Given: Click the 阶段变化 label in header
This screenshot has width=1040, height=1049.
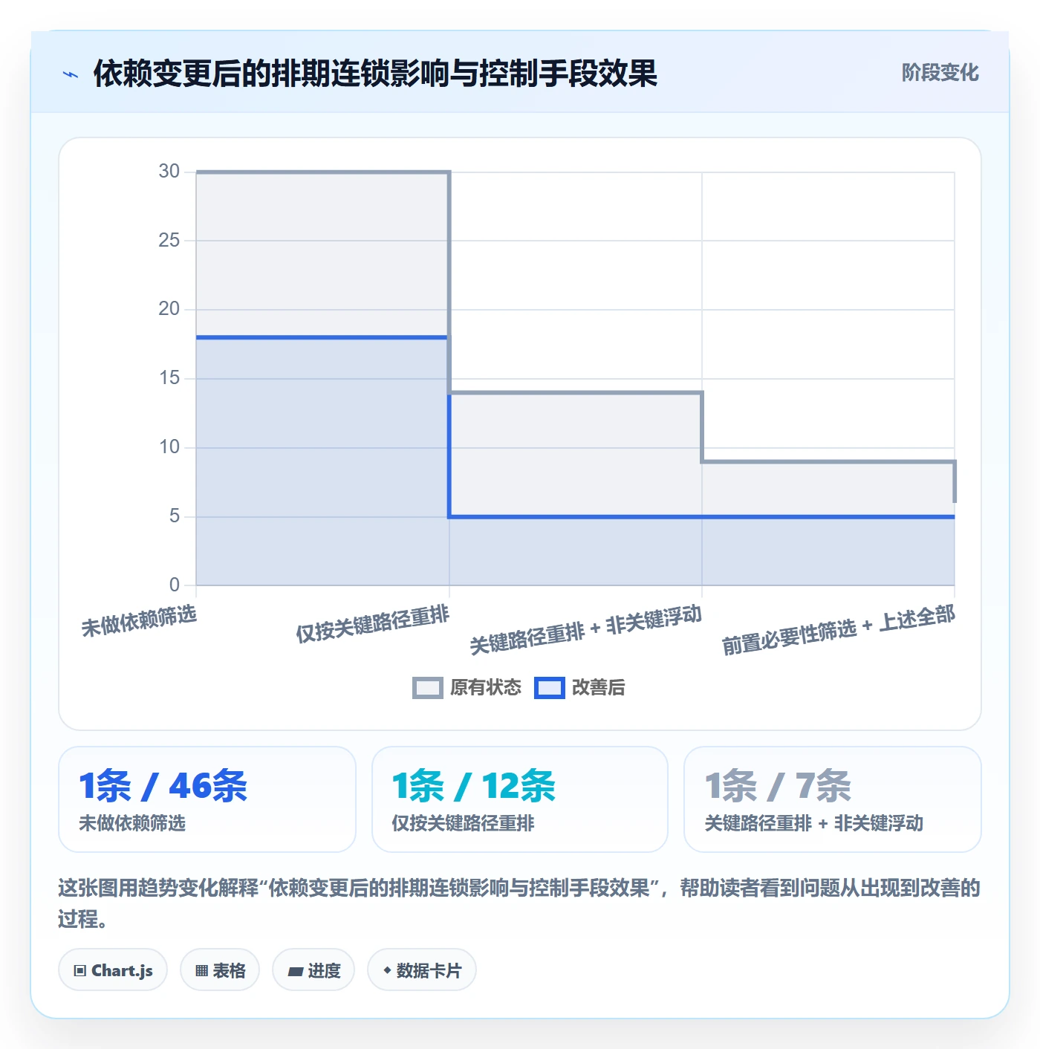Looking at the screenshot, I should click(x=940, y=73).
